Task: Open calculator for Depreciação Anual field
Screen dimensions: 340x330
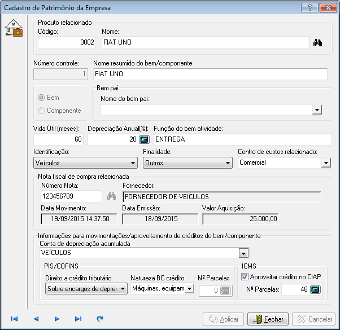Action: pyautogui.click(x=143, y=139)
